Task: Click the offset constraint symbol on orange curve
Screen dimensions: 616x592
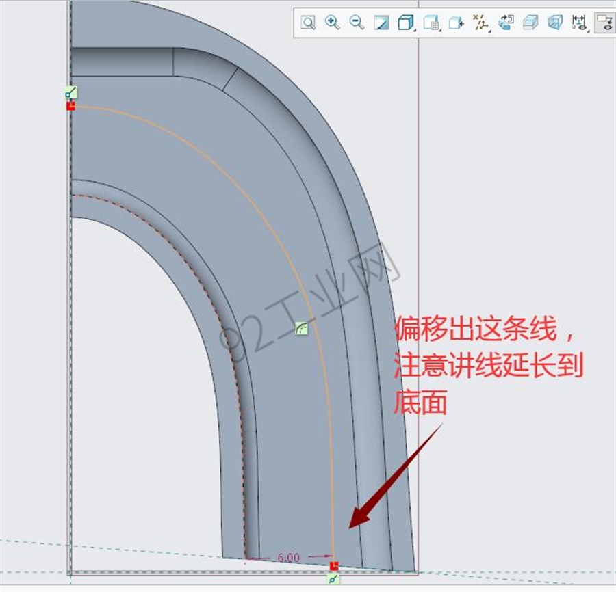Action: pyautogui.click(x=301, y=328)
